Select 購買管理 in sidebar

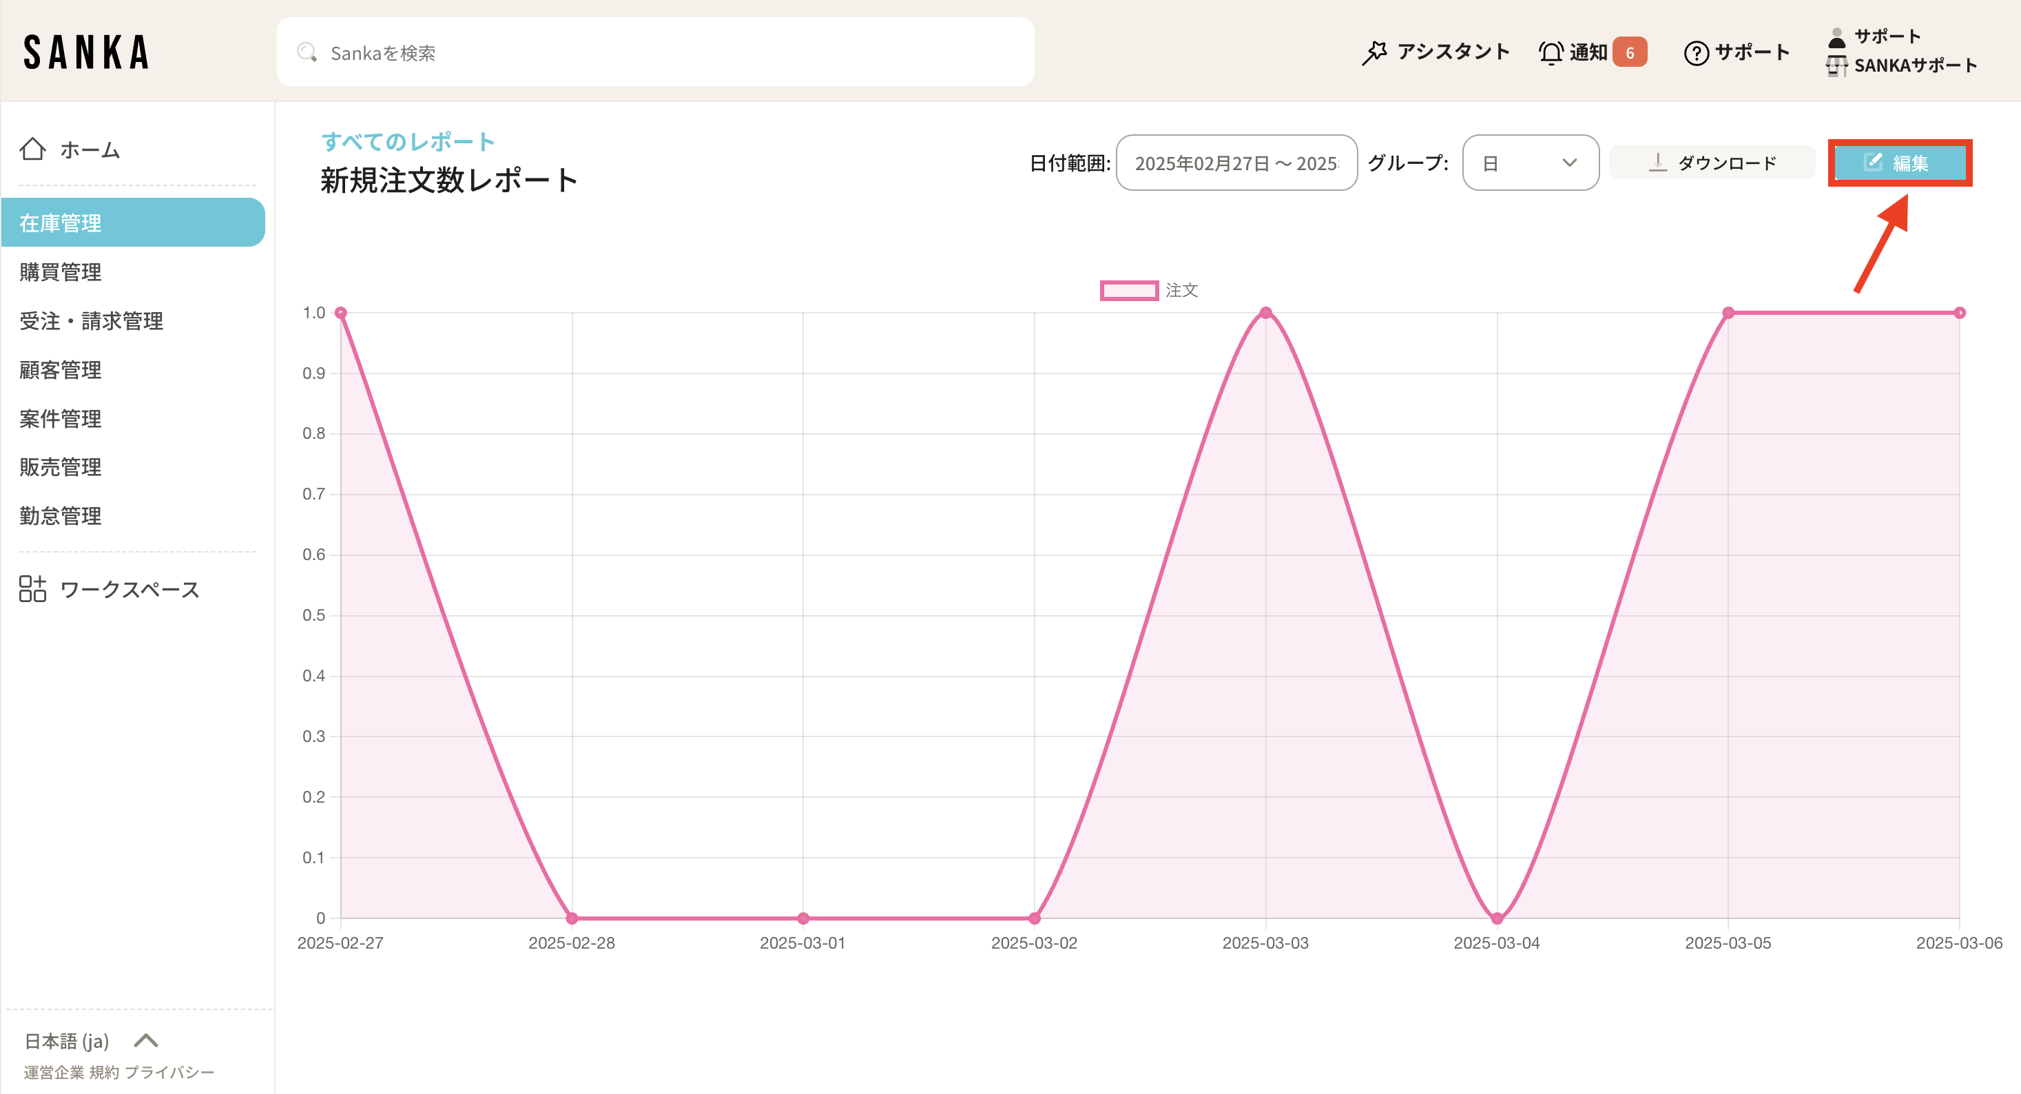coord(61,271)
